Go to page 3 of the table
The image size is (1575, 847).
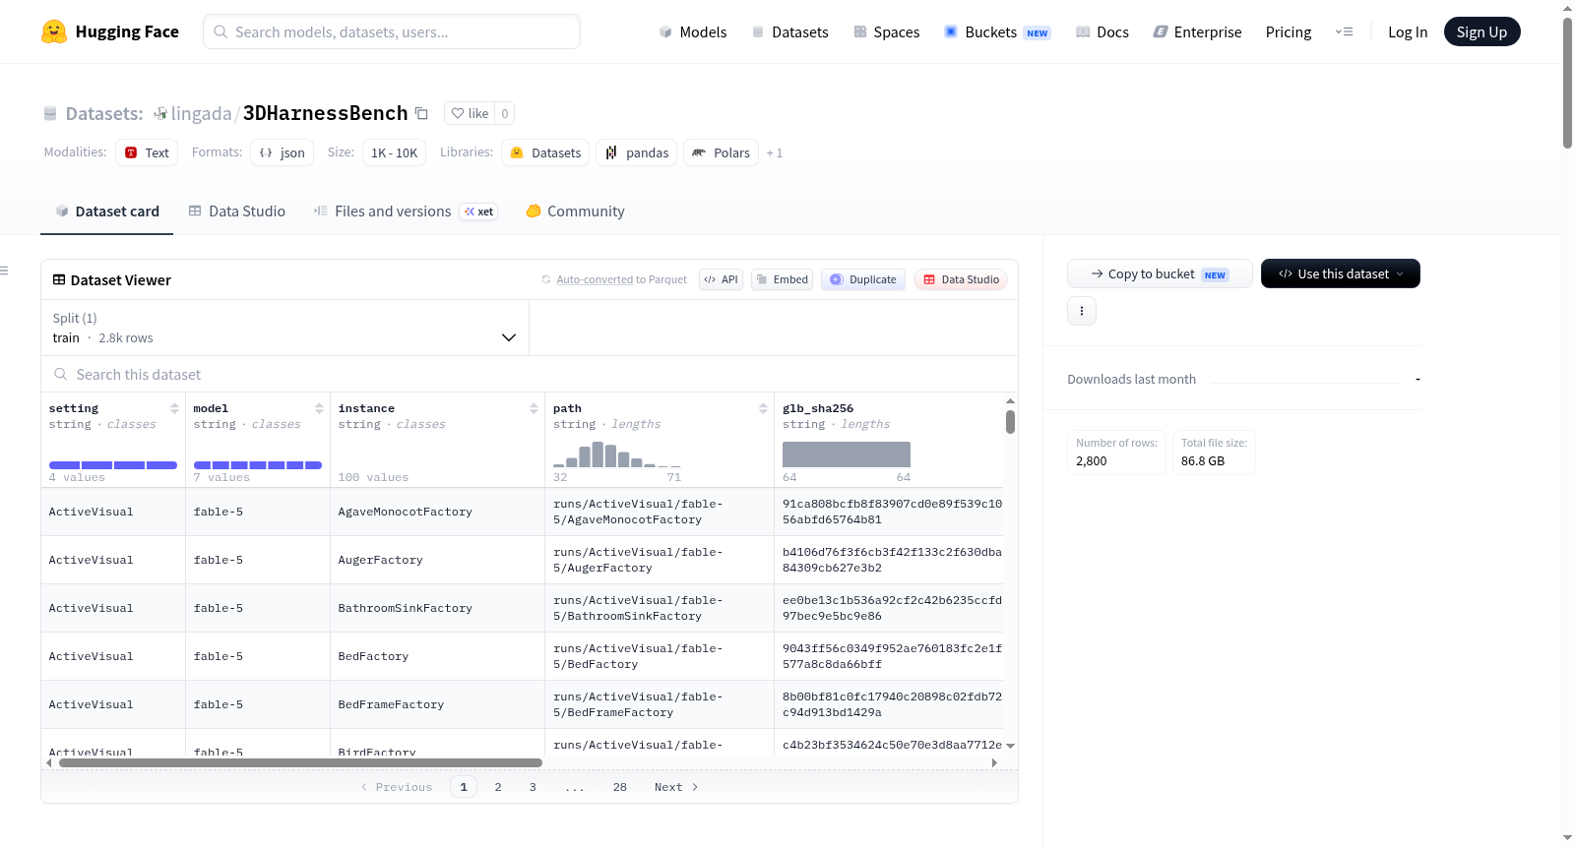pos(533,787)
